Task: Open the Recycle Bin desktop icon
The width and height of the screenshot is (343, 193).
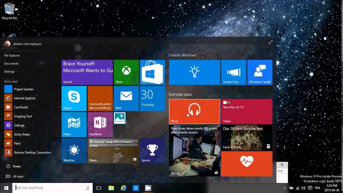Action: tap(9, 11)
